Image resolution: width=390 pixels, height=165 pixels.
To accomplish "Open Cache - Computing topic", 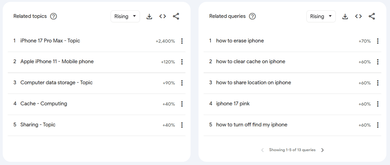I will point(44,104).
